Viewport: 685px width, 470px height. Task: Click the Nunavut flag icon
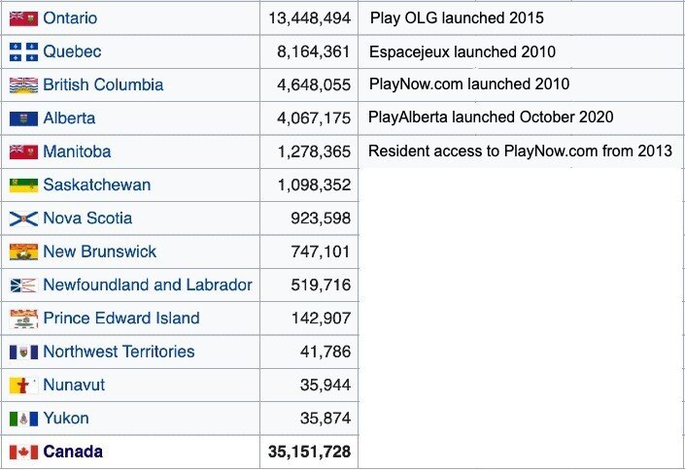pyautogui.click(x=23, y=386)
